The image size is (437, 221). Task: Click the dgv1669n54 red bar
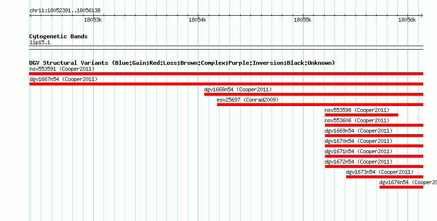[x=374, y=136]
